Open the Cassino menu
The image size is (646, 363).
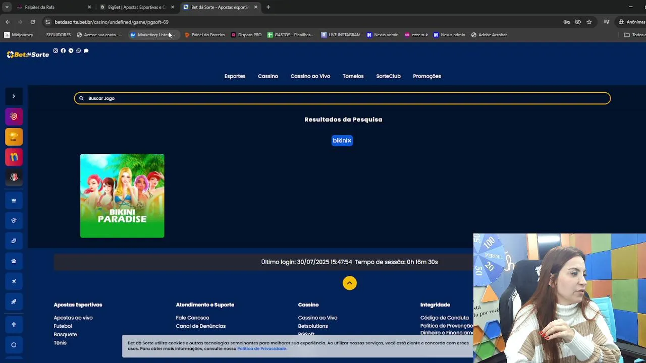[268, 76]
